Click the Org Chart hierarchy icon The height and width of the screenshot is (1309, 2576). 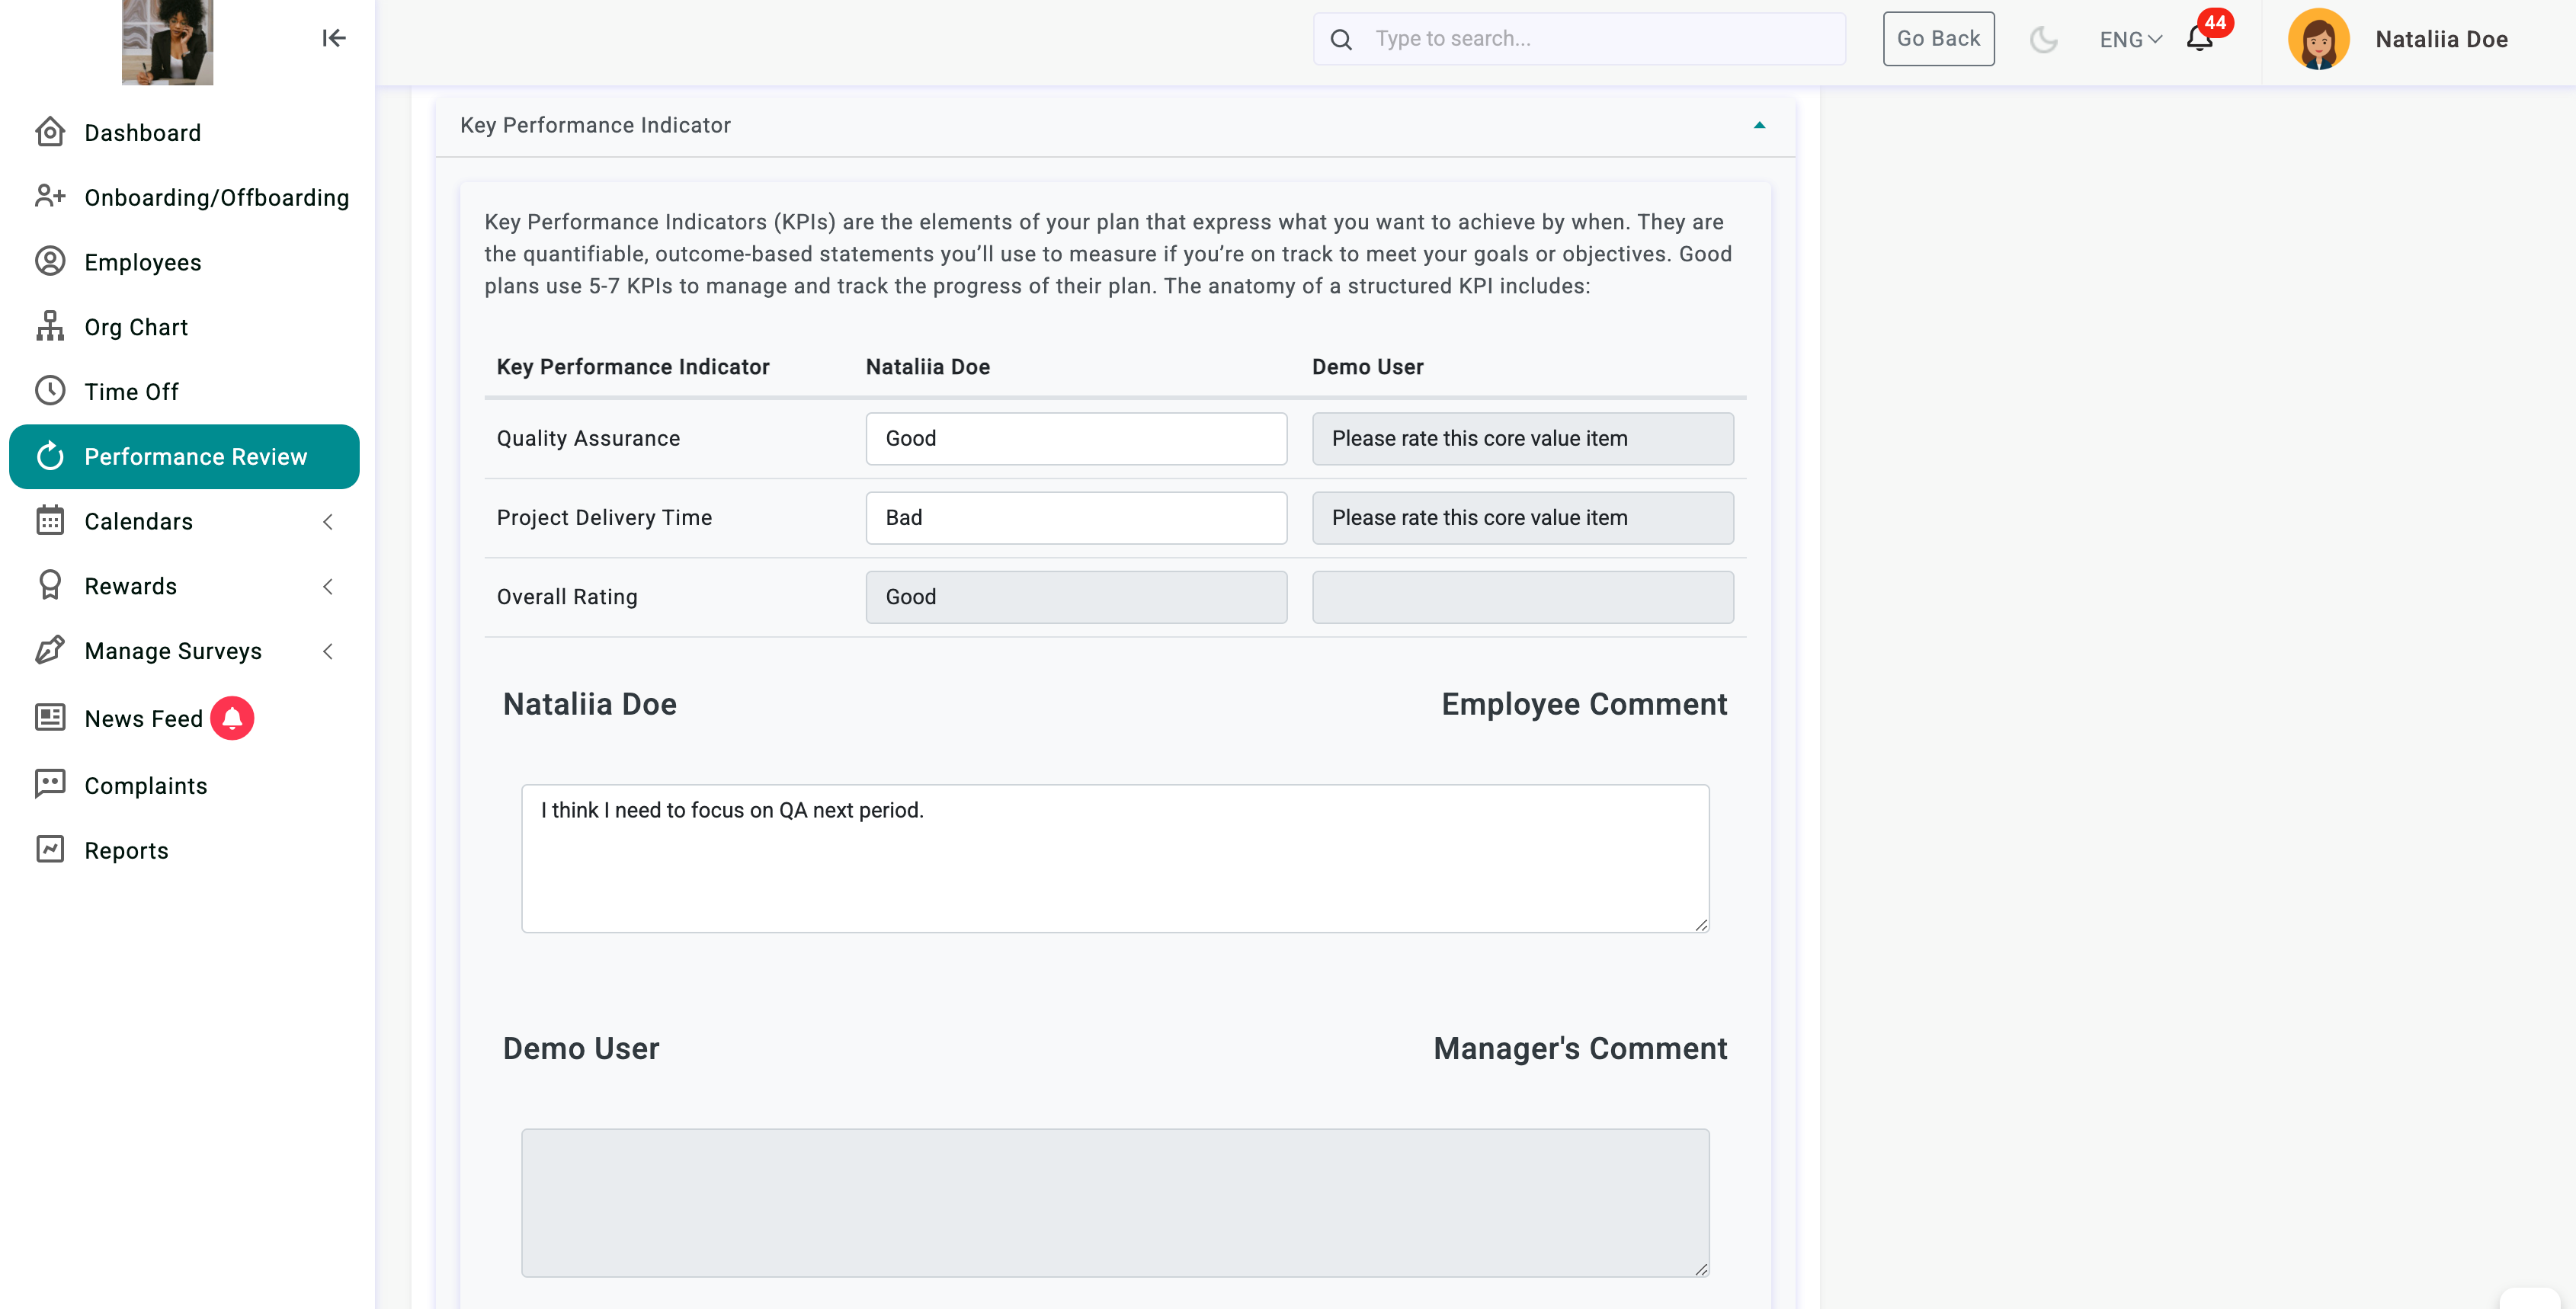click(x=50, y=326)
